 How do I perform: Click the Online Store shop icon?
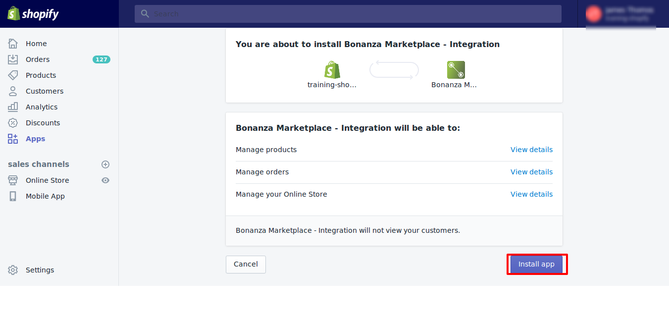pos(13,180)
